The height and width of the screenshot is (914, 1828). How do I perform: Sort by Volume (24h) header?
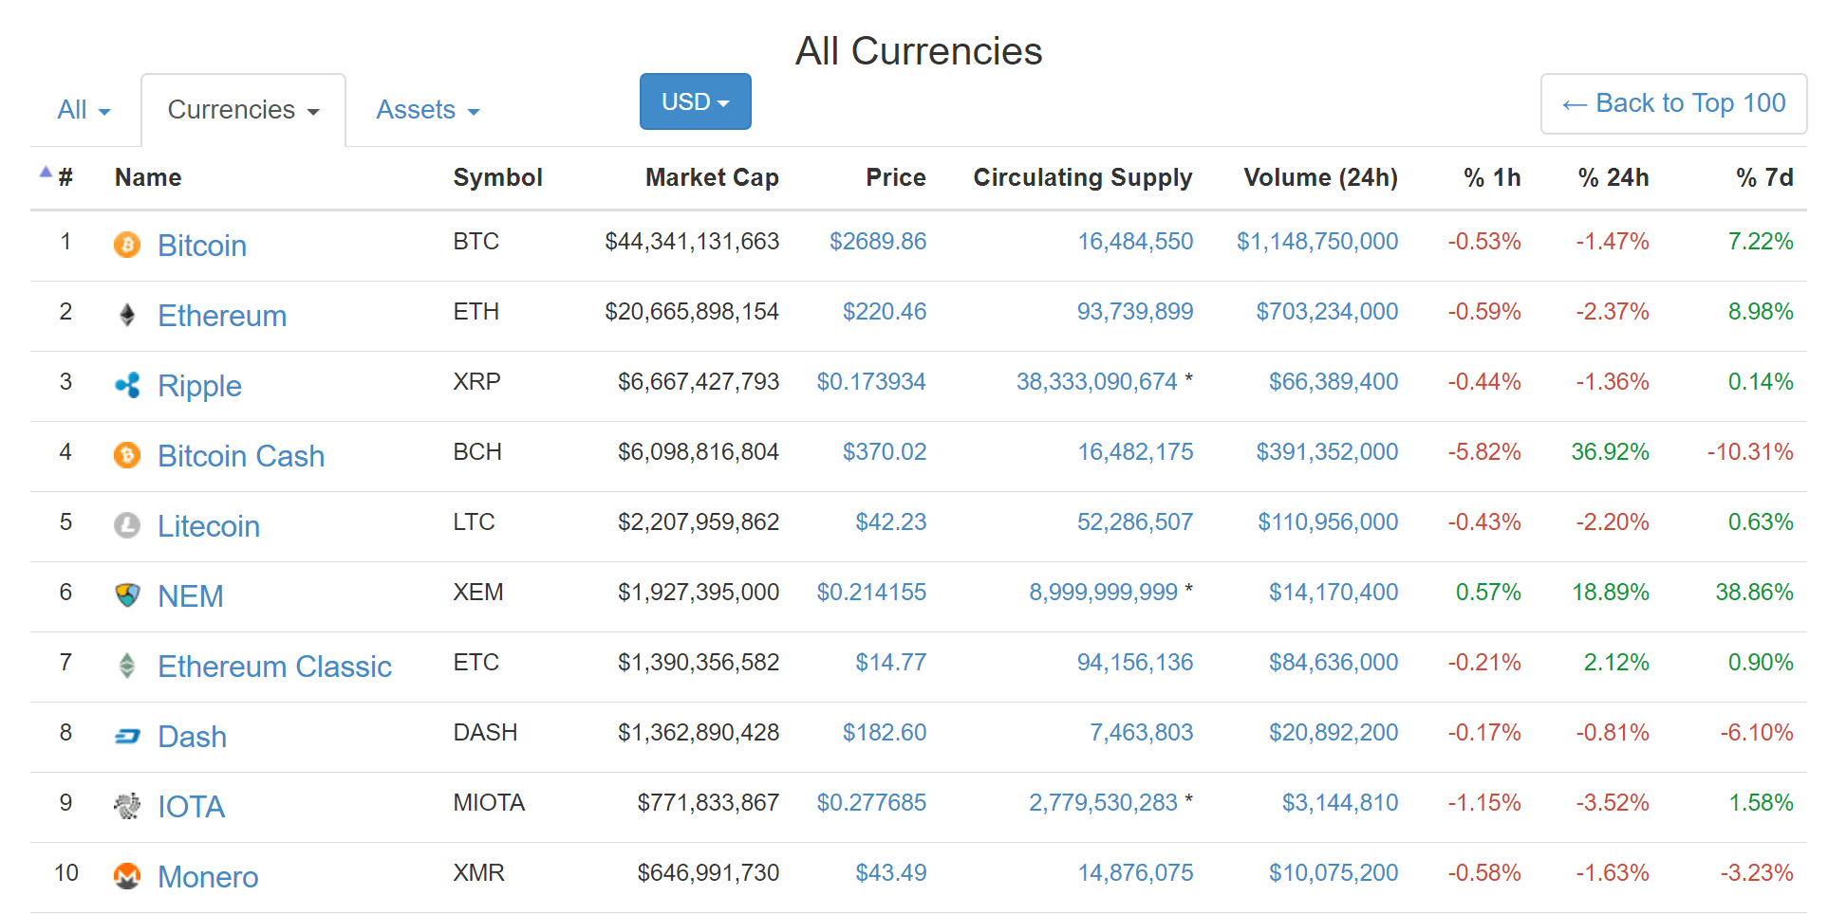pos(1320,177)
